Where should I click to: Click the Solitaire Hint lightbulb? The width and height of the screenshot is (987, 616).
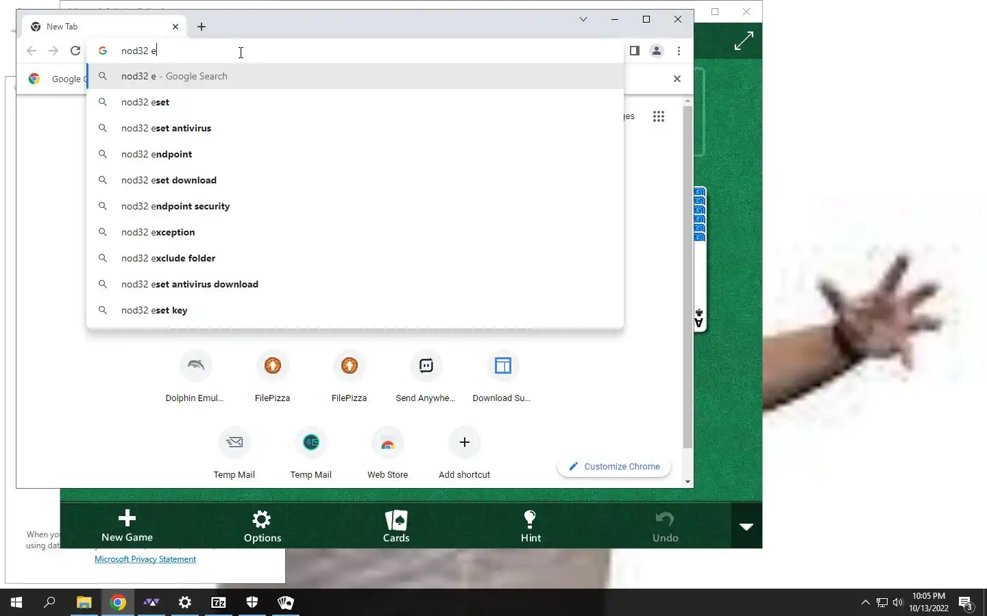coord(531,526)
